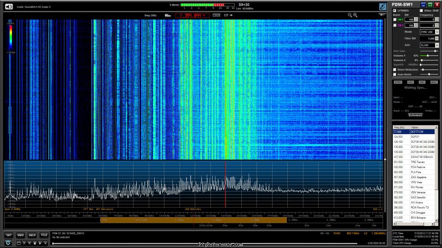Collapse the side panel arrow icon
This screenshot has width=442, height=248.
382,14
